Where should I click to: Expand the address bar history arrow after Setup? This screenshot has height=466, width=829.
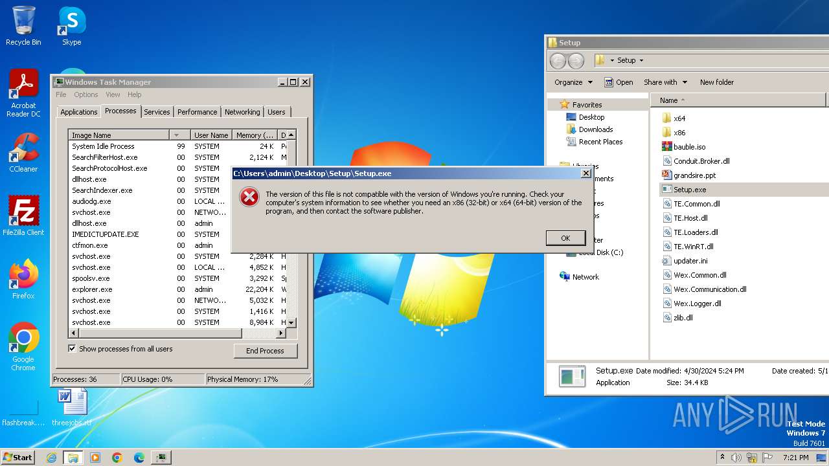coord(641,60)
